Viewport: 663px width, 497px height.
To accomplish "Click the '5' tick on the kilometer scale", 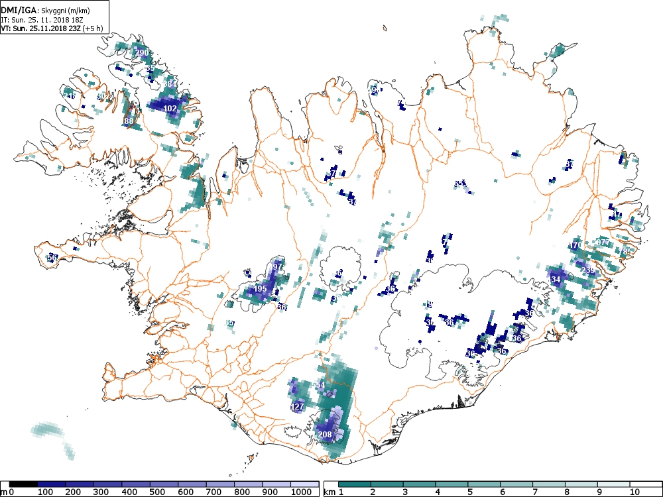I will [x=470, y=492].
